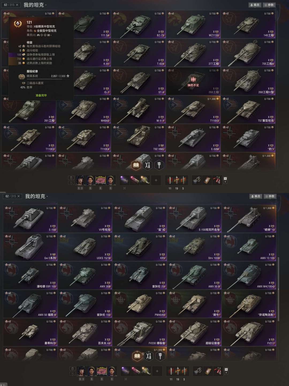Screen dimensions: 289x386
Task: Click the shell with 19 rounds in the lower ammo bar
Action: click(177, 371)
